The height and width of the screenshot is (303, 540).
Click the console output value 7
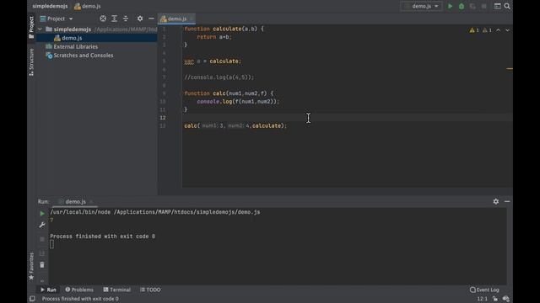point(51,221)
